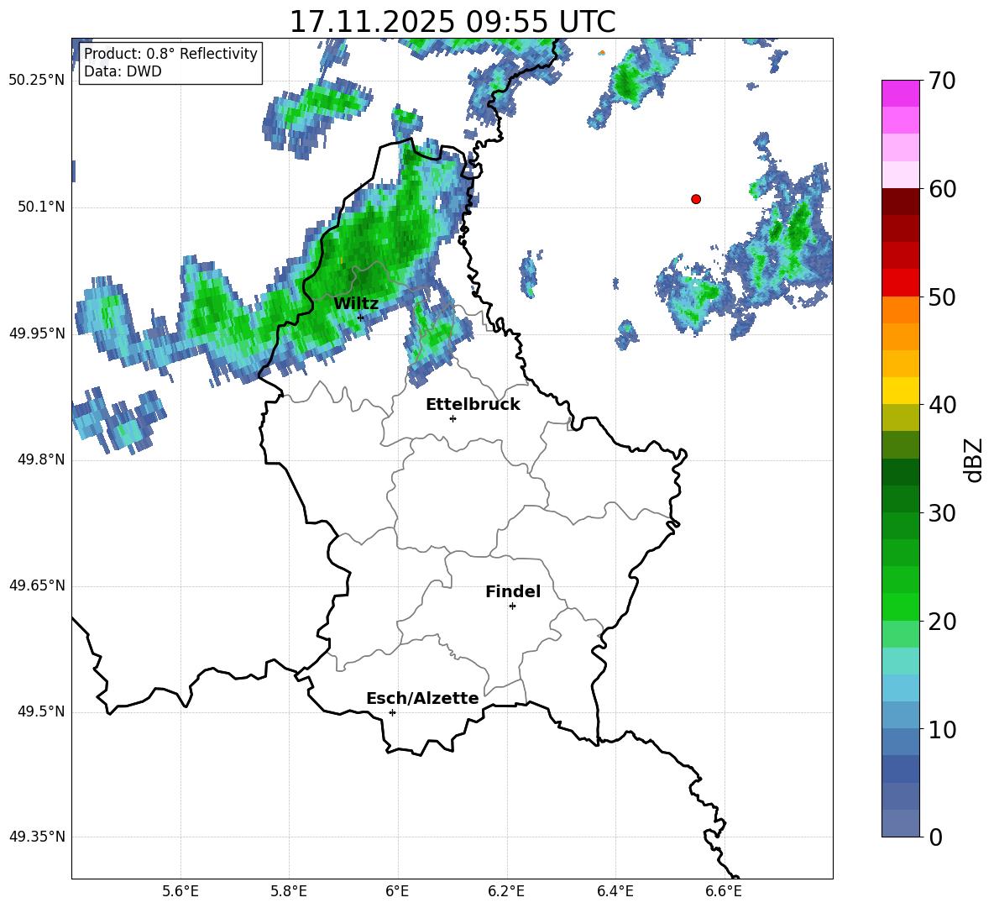Viewport: 994px width, 908px height.
Task: Click the 0 label on colorbar
Action: (x=935, y=837)
